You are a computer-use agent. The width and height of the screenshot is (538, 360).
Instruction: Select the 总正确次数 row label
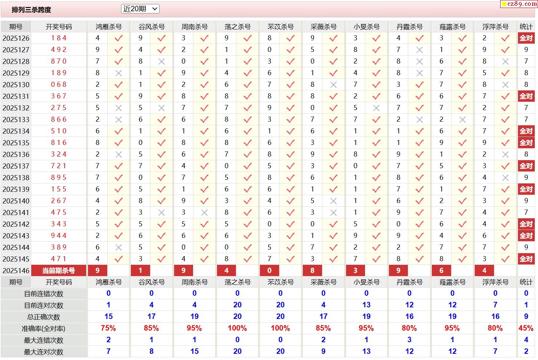tap(44, 317)
